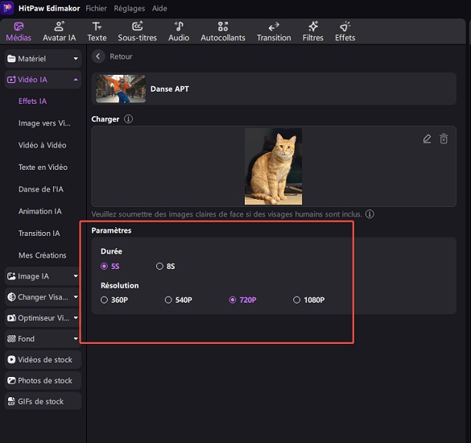Click the Retour label
The image size is (471, 443).
[121, 56]
